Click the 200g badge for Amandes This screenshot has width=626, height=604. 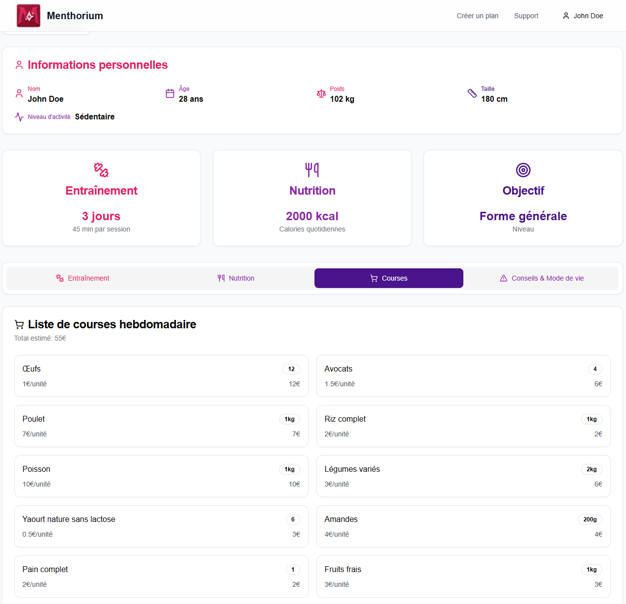click(590, 519)
